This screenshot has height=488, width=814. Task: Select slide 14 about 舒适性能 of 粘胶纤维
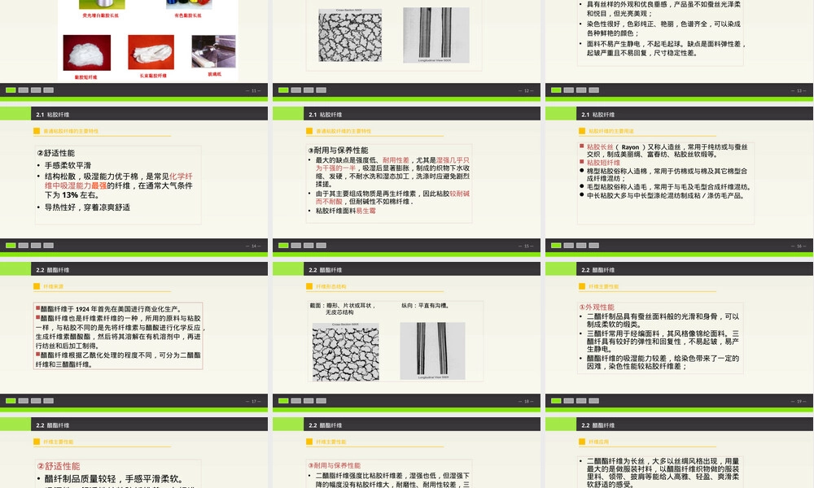[134, 181]
